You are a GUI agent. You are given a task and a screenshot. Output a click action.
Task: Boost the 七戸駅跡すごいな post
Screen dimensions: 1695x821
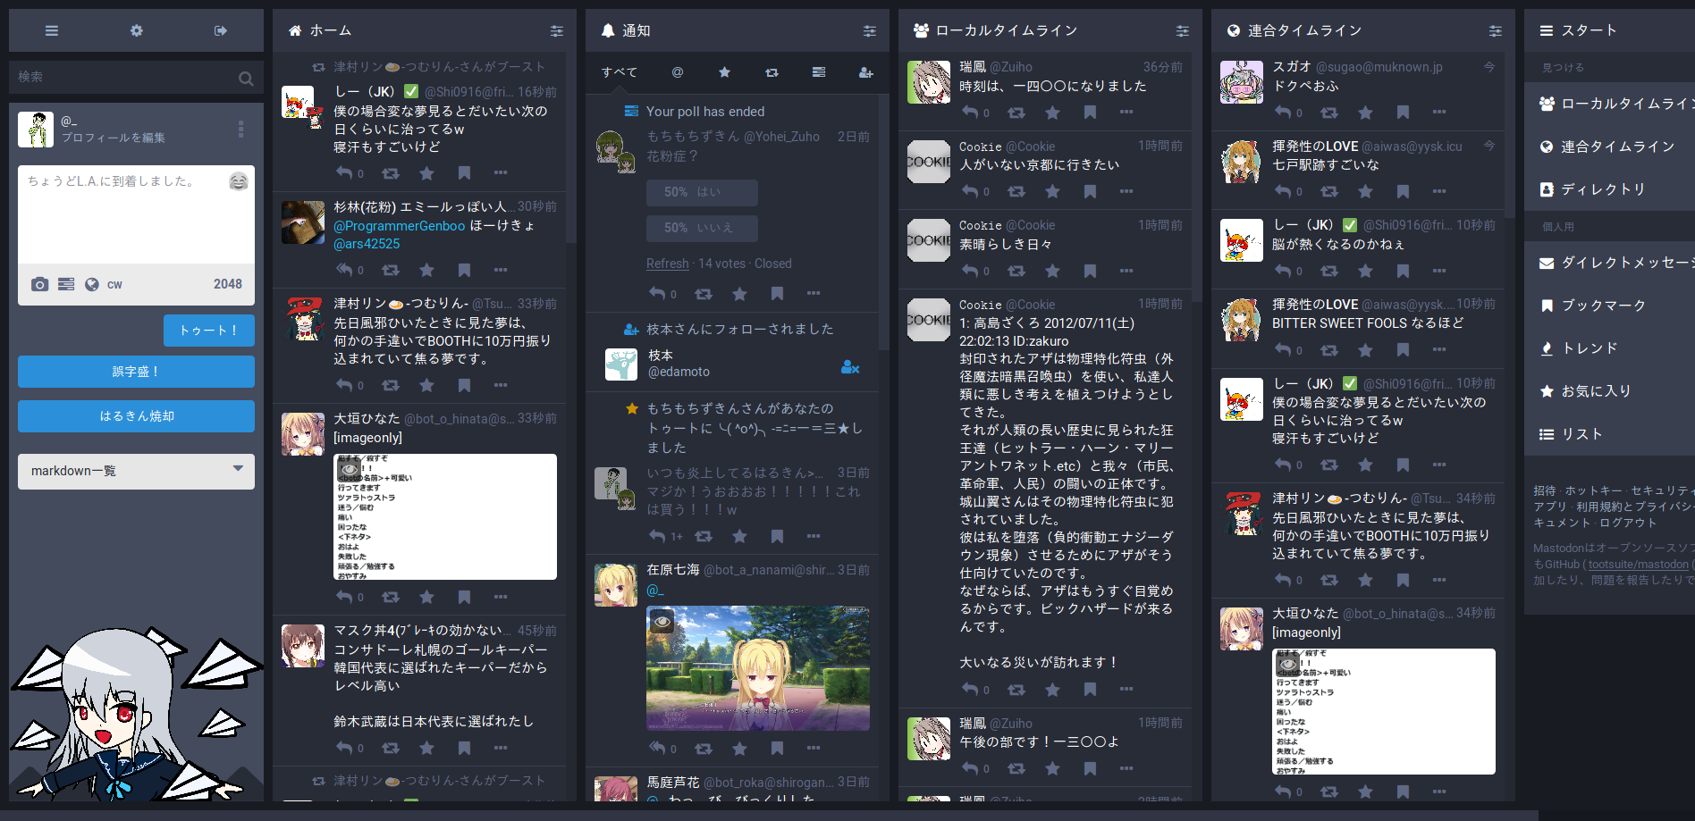[1329, 191]
